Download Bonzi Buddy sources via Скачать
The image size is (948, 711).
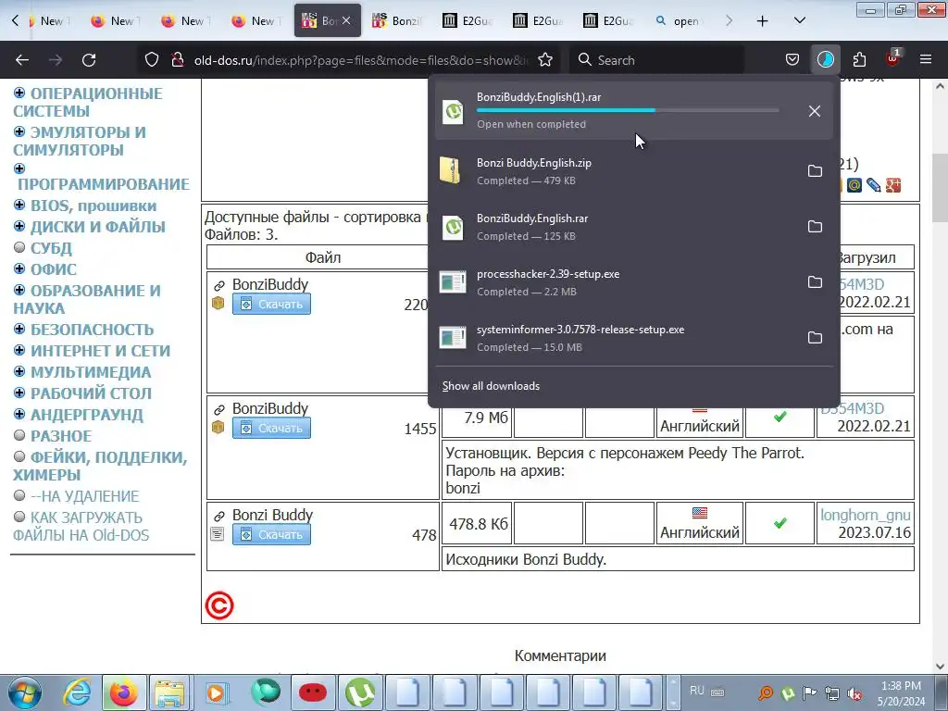point(271,534)
